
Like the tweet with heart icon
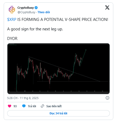(x=10, y=106)
